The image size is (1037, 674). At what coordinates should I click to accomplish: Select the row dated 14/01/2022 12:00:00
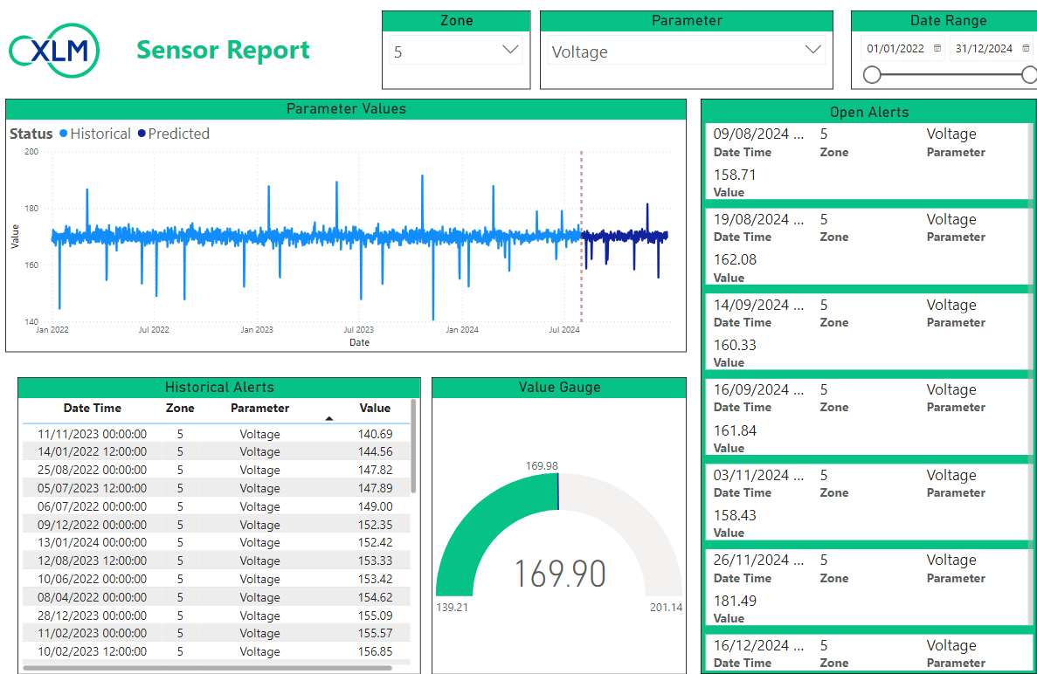point(217,452)
